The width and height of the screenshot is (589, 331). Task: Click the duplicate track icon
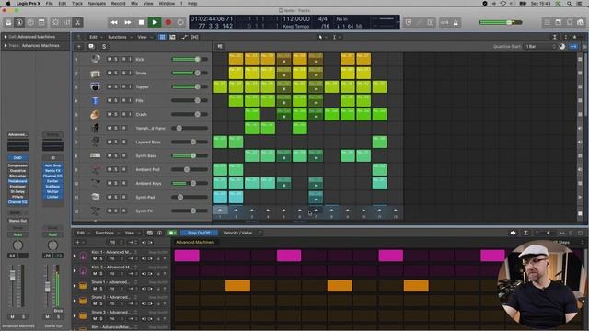pos(91,47)
